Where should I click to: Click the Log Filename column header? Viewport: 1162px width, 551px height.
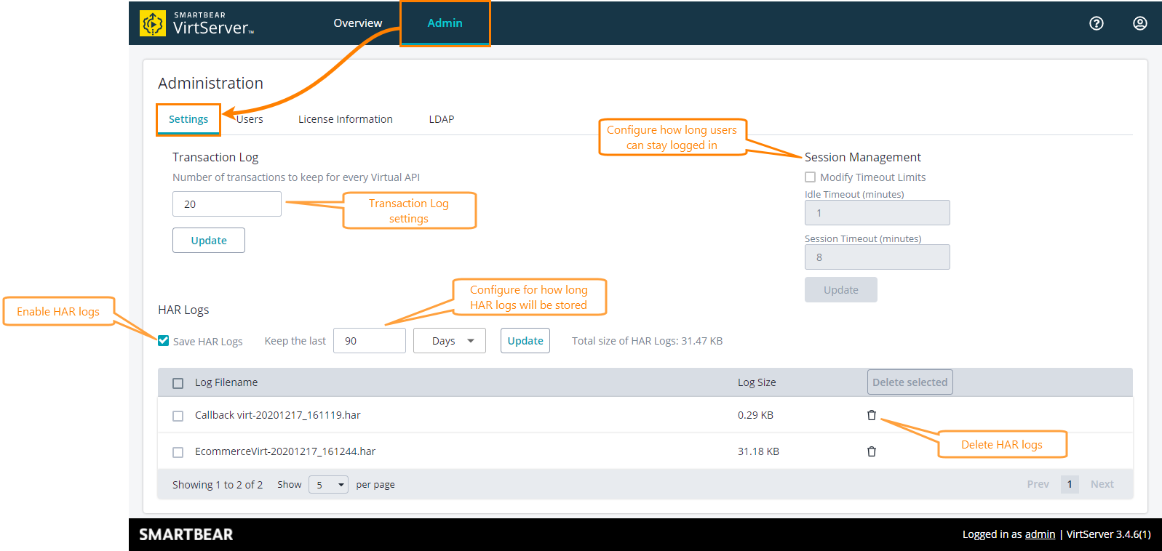pyautogui.click(x=226, y=382)
